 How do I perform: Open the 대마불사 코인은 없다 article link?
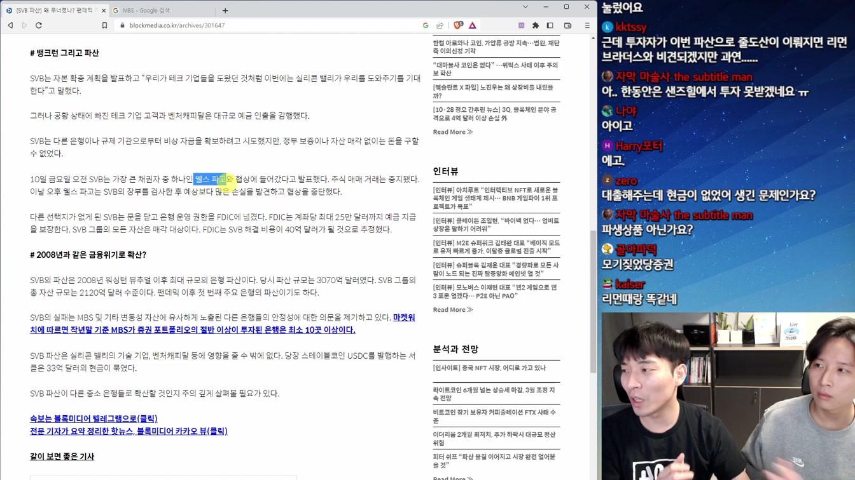(x=496, y=69)
